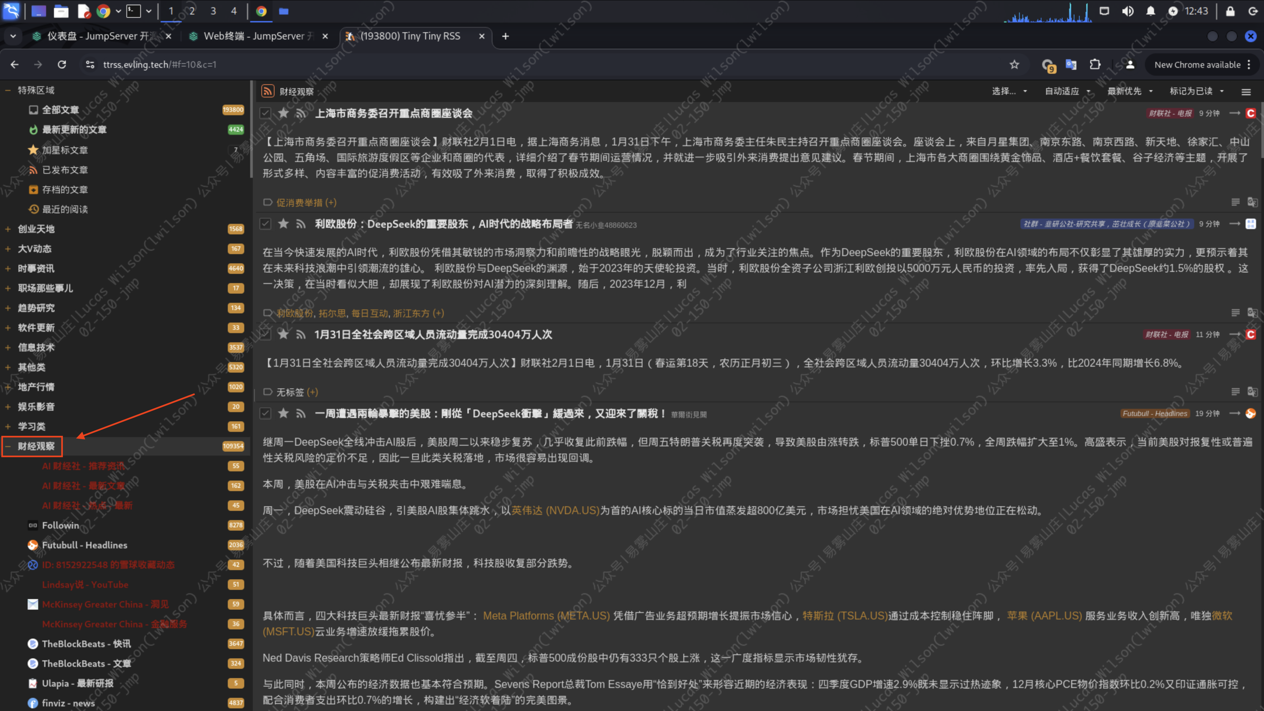
Task: Open the Google Translate extension icon
Action: click(x=1071, y=64)
